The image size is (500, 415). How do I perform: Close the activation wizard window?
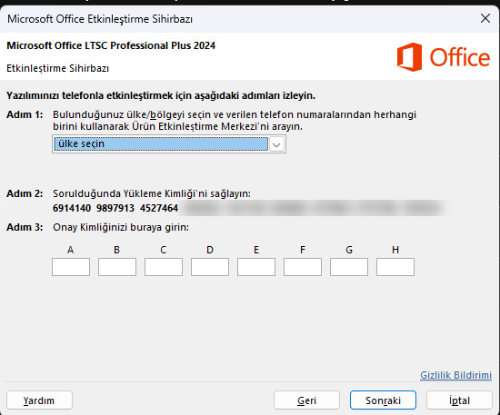pos(485,18)
